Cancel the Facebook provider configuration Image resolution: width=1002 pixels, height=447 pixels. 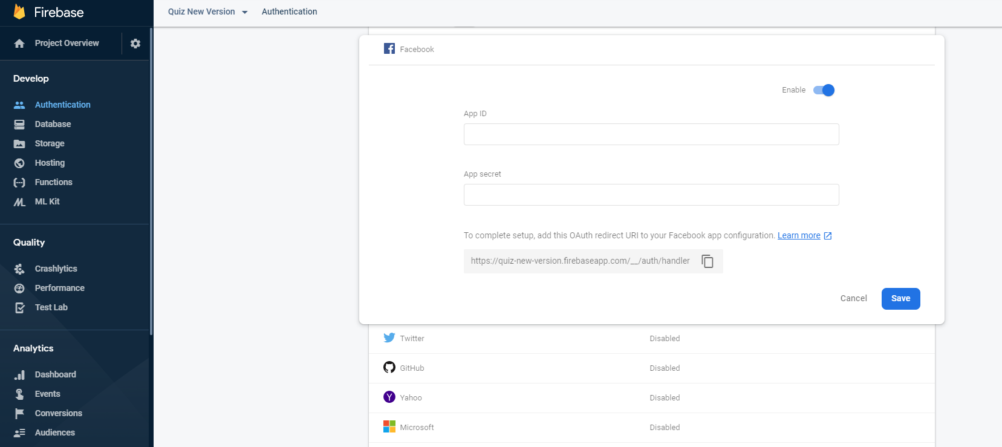click(x=853, y=298)
